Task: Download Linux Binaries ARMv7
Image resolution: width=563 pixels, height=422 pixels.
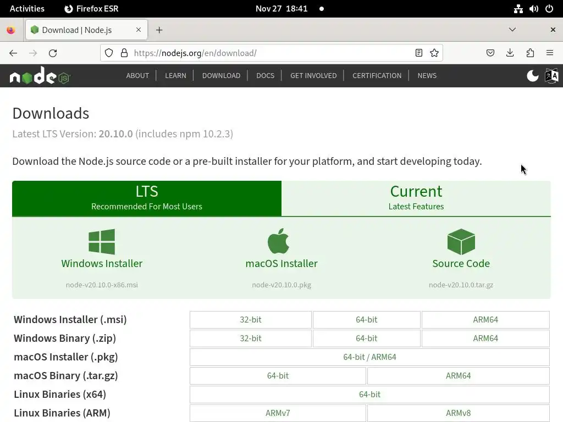Action: (x=278, y=413)
